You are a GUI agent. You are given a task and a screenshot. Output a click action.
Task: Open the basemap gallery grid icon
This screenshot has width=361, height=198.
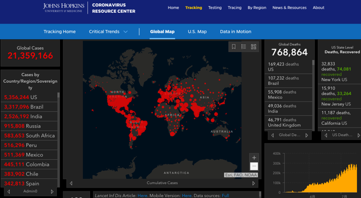click(254, 47)
